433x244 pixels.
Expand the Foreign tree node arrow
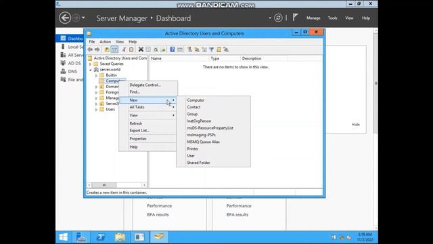tap(96, 92)
